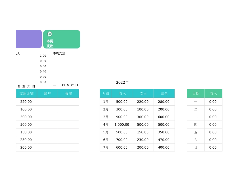251x178 pixels.
Task: Click the 0.40 axis label
Action: pyautogui.click(x=43, y=72)
